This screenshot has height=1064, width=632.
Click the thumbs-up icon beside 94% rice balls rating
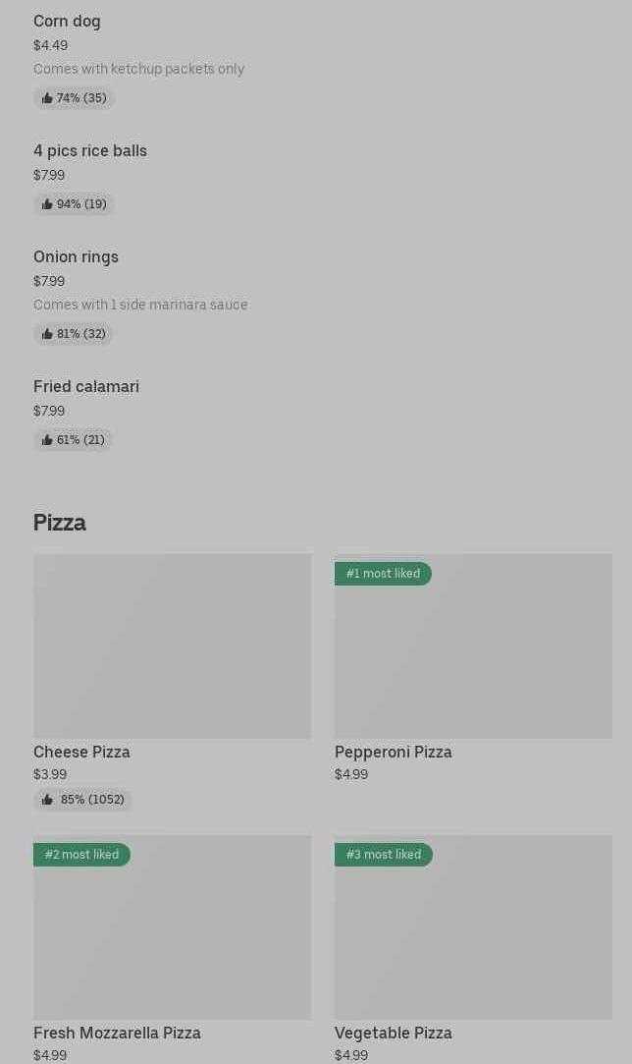(47, 204)
